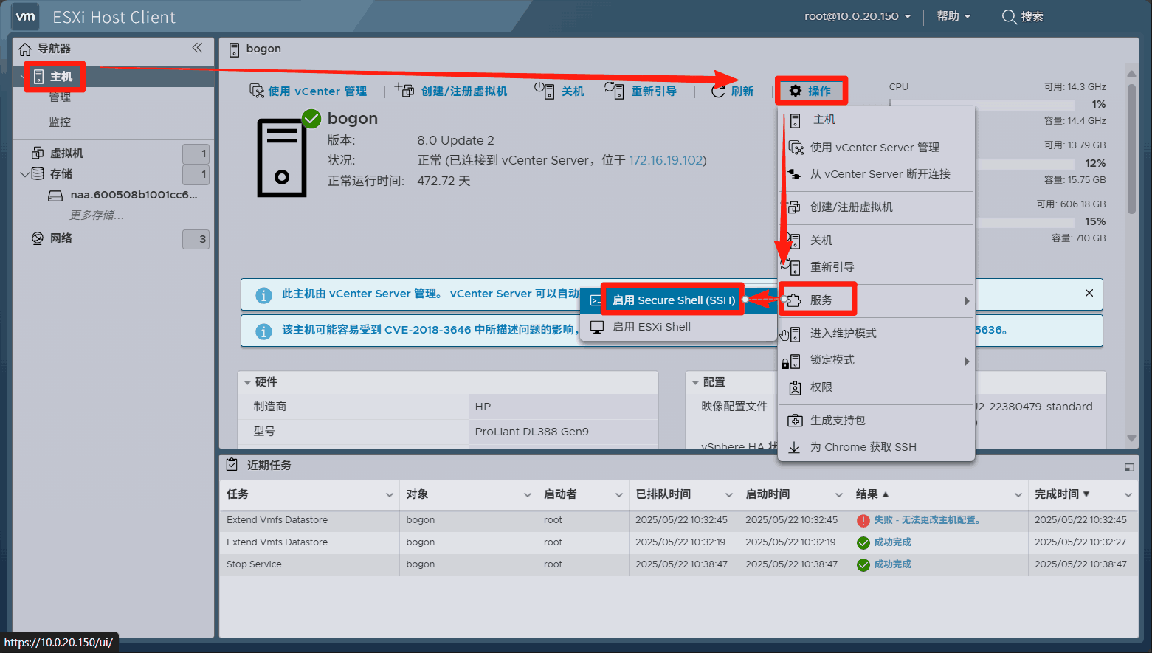Click the virtual machines icon in navigator
Viewport: 1152px width, 653px height.
pyautogui.click(x=38, y=153)
